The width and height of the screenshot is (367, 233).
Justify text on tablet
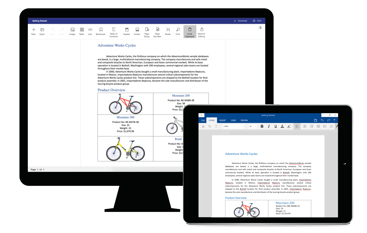pos(318,126)
